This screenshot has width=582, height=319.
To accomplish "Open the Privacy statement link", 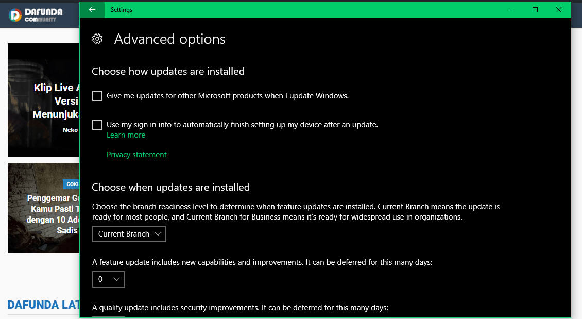I will coord(136,155).
